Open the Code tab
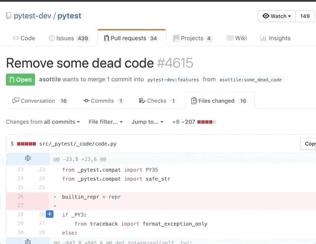 [24, 38]
